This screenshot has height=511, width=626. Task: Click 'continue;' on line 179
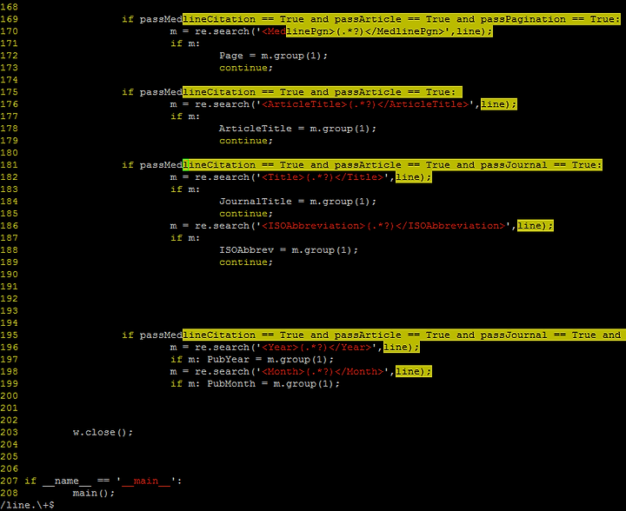[x=246, y=141]
